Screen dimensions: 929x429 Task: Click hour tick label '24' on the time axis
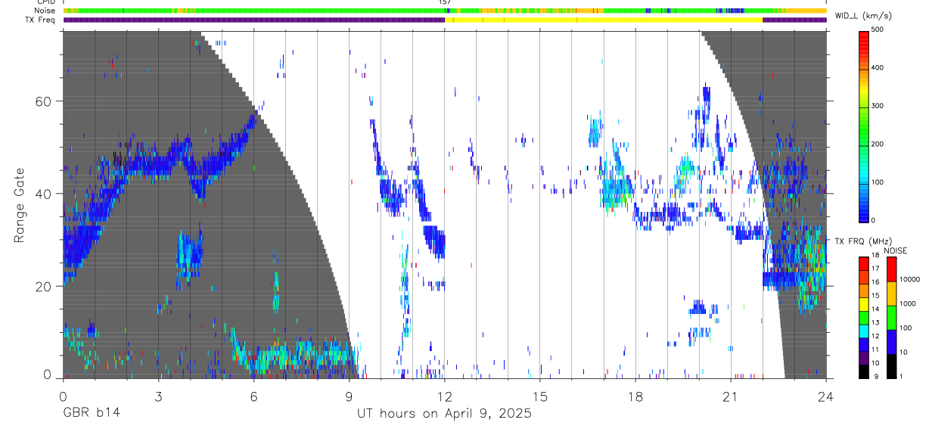825,396
